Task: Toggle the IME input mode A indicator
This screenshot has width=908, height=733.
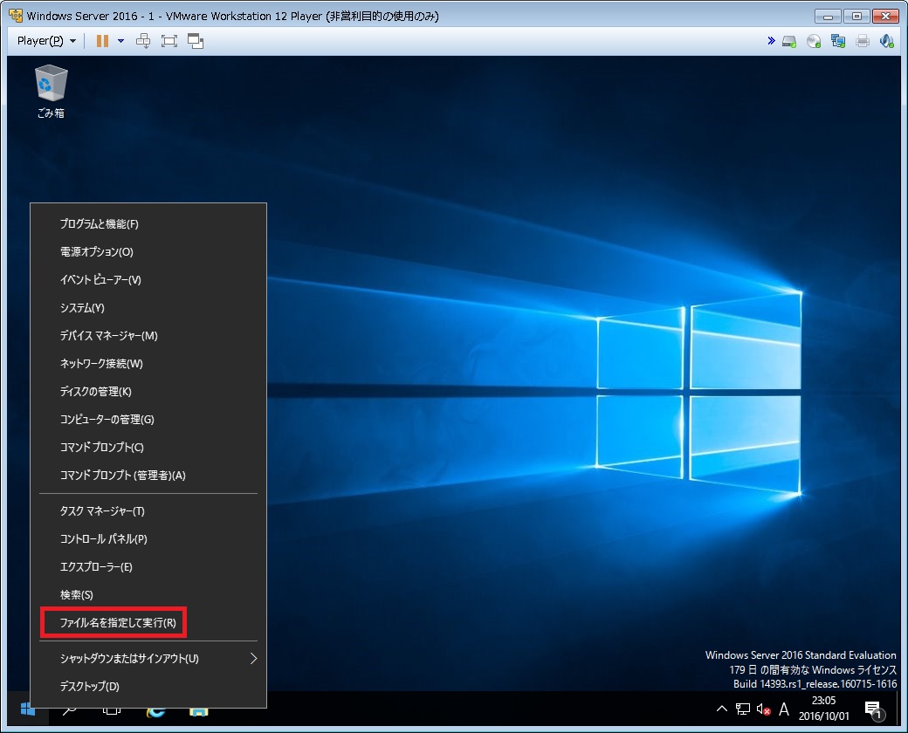Action: (x=784, y=709)
